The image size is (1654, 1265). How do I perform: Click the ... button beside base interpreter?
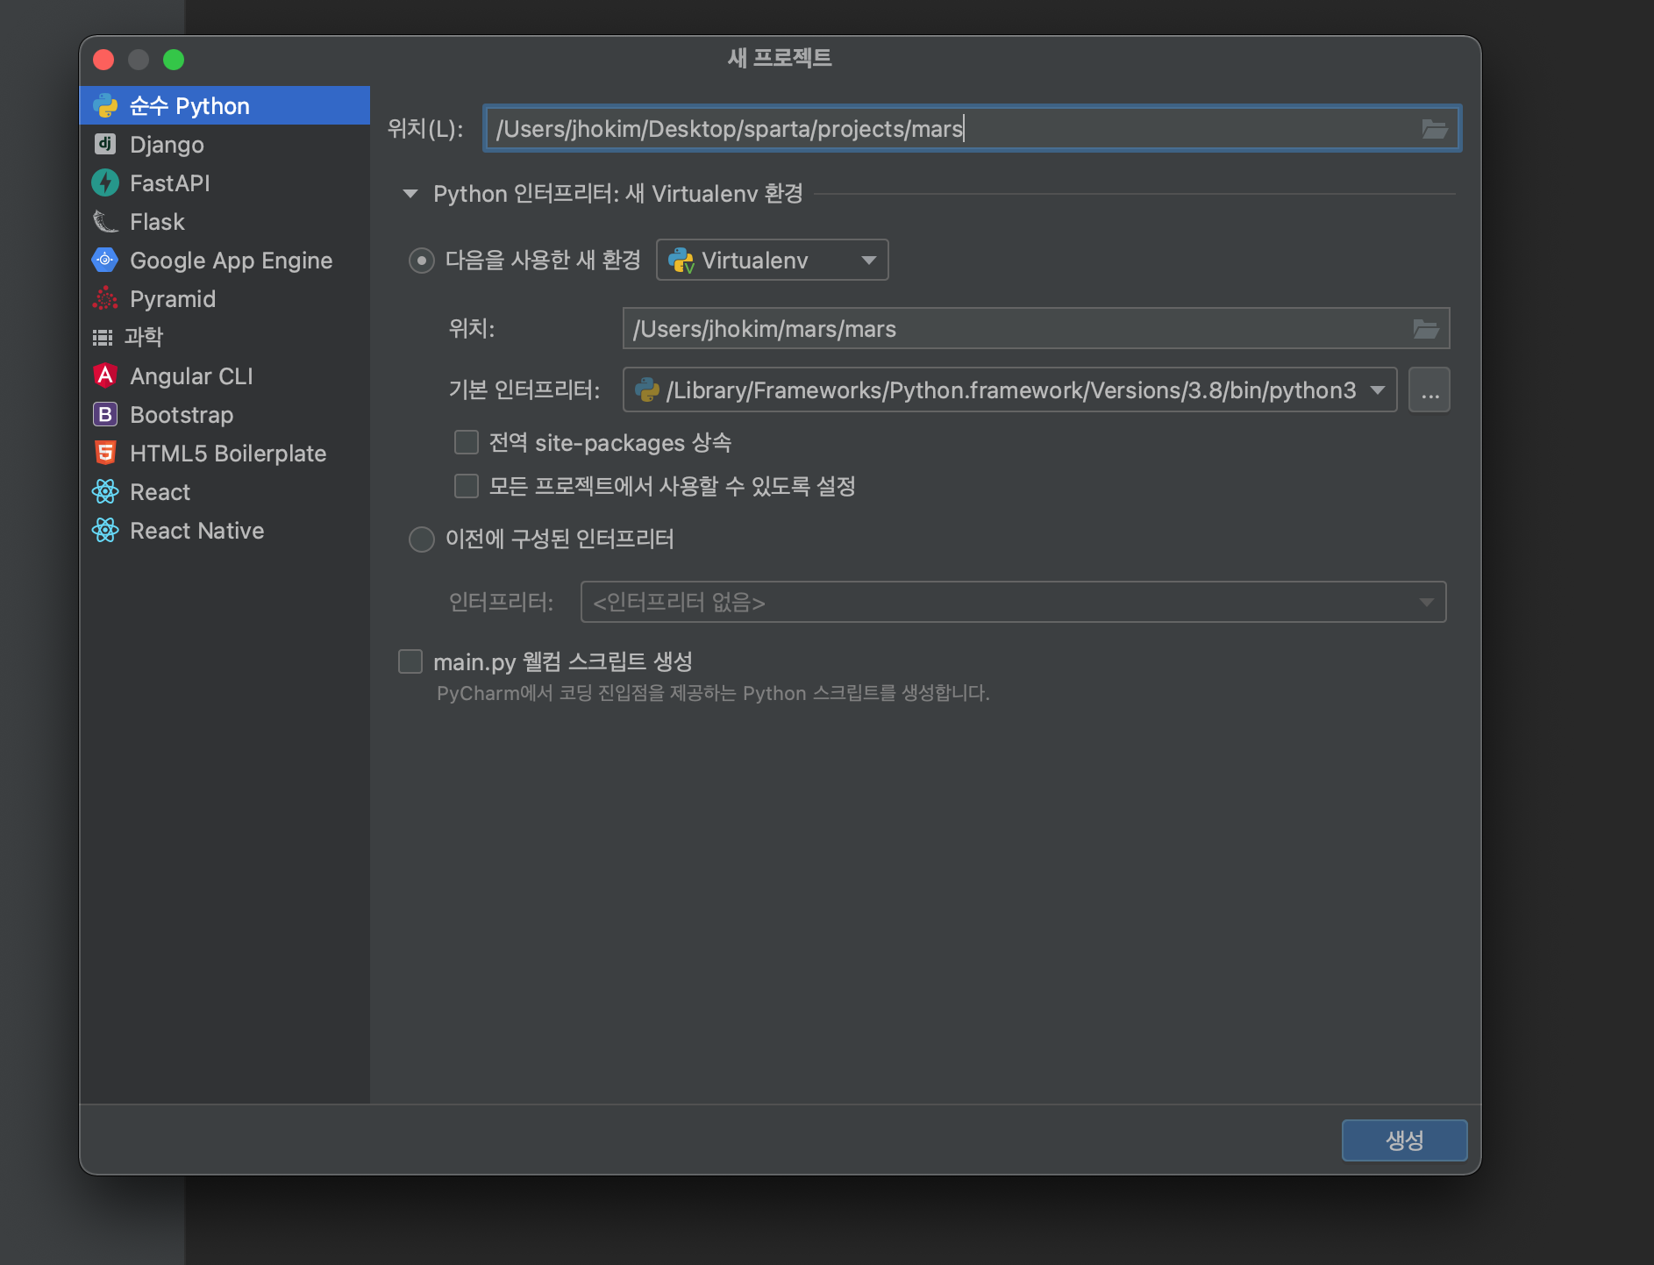(x=1429, y=390)
